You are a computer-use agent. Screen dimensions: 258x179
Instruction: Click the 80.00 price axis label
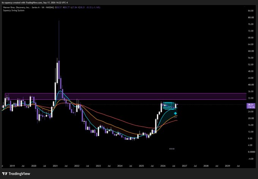point(251,17)
